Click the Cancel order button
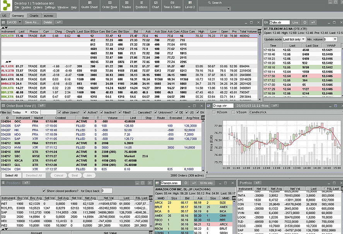Viewport: 343px width, 234px height. tap(58, 175)
